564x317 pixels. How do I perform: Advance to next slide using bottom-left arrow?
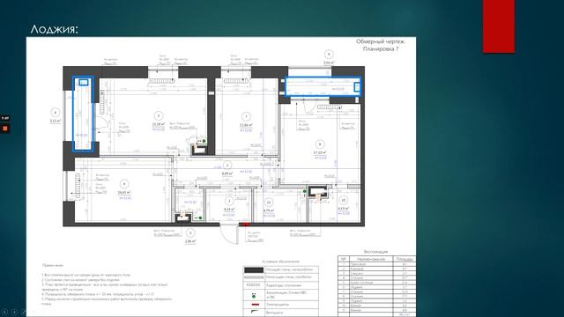(14, 312)
